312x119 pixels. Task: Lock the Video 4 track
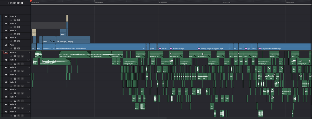click(x=11, y=27)
